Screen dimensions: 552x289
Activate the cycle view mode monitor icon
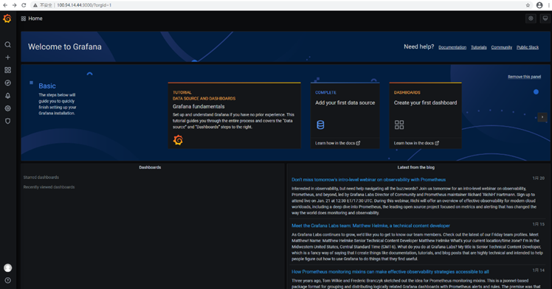point(545,18)
